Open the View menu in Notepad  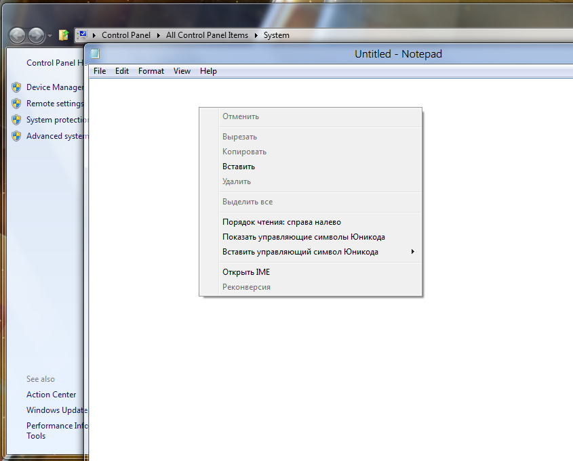(x=182, y=71)
